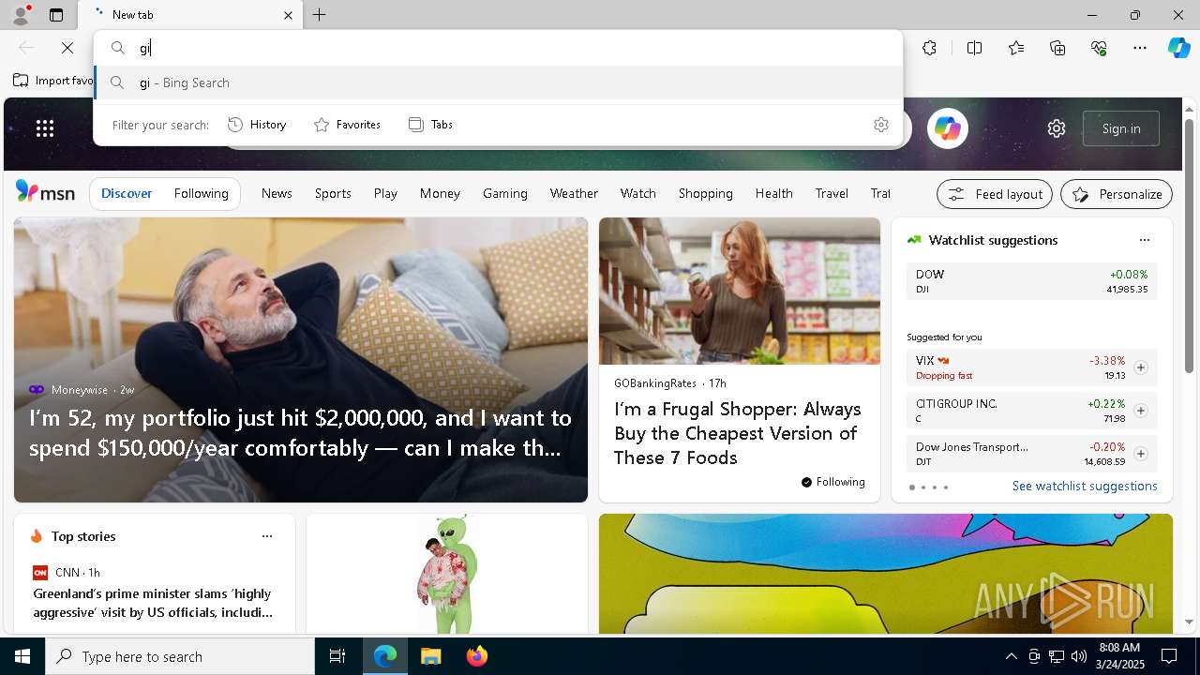Viewport: 1200px width, 675px height.
Task: Select the 'gi - Bing Search' suggestion
Action: [x=498, y=82]
